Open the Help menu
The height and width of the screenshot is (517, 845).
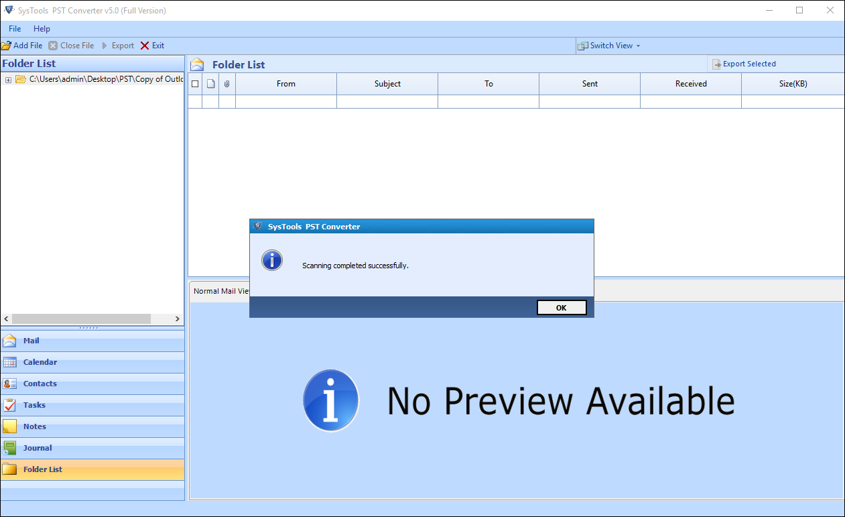tap(42, 29)
